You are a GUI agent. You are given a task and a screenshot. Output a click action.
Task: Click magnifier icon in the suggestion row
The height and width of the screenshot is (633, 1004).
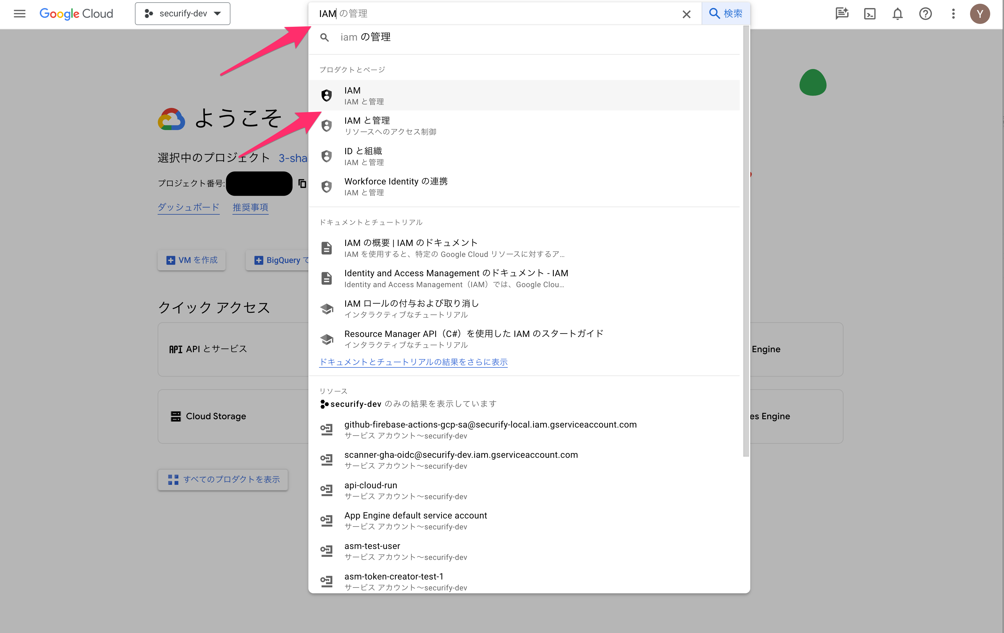325,37
